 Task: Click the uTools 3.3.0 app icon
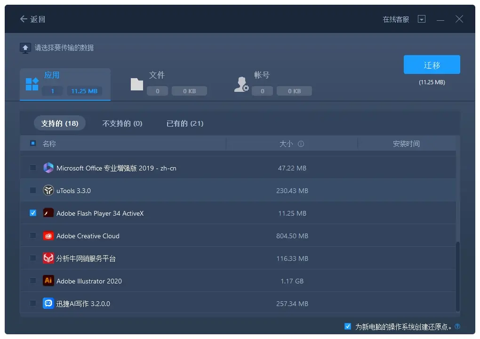pos(48,190)
